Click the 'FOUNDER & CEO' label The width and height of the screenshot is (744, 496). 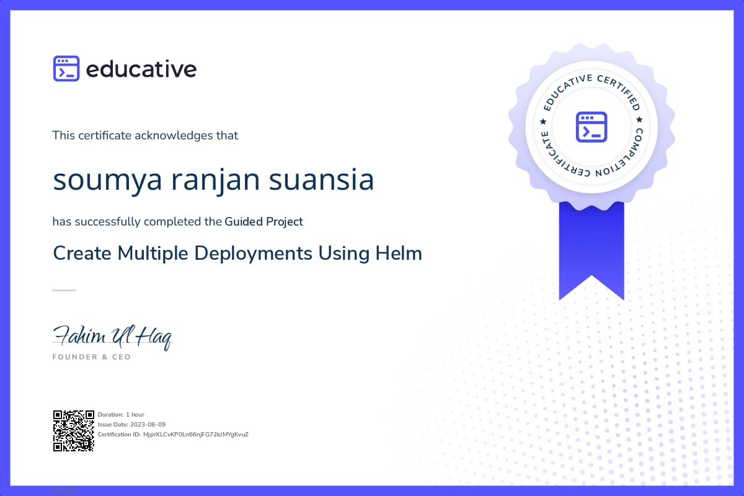(x=92, y=357)
